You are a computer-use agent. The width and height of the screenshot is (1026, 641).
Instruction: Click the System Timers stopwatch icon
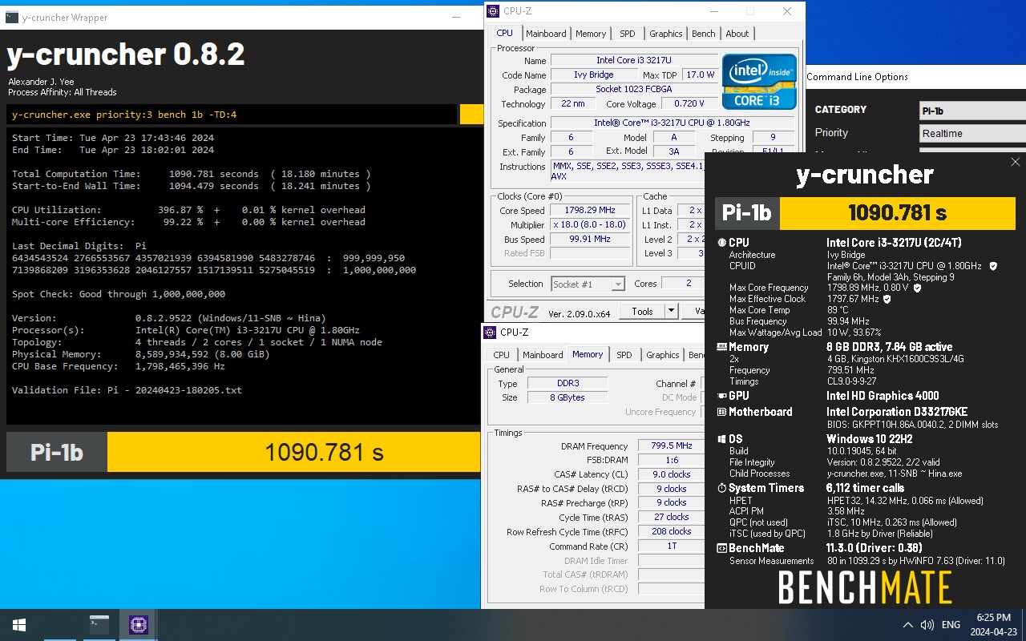click(721, 488)
